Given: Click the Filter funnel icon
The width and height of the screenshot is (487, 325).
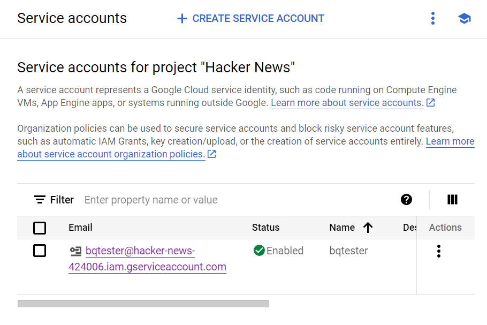Looking at the screenshot, I should pos(40,199).
